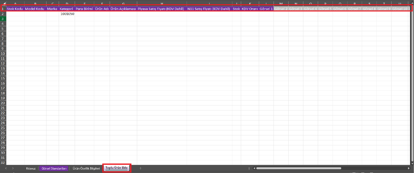Click the Görsel 1 header cell
Viewport: 414px width, 173px height.
(266, 9)
